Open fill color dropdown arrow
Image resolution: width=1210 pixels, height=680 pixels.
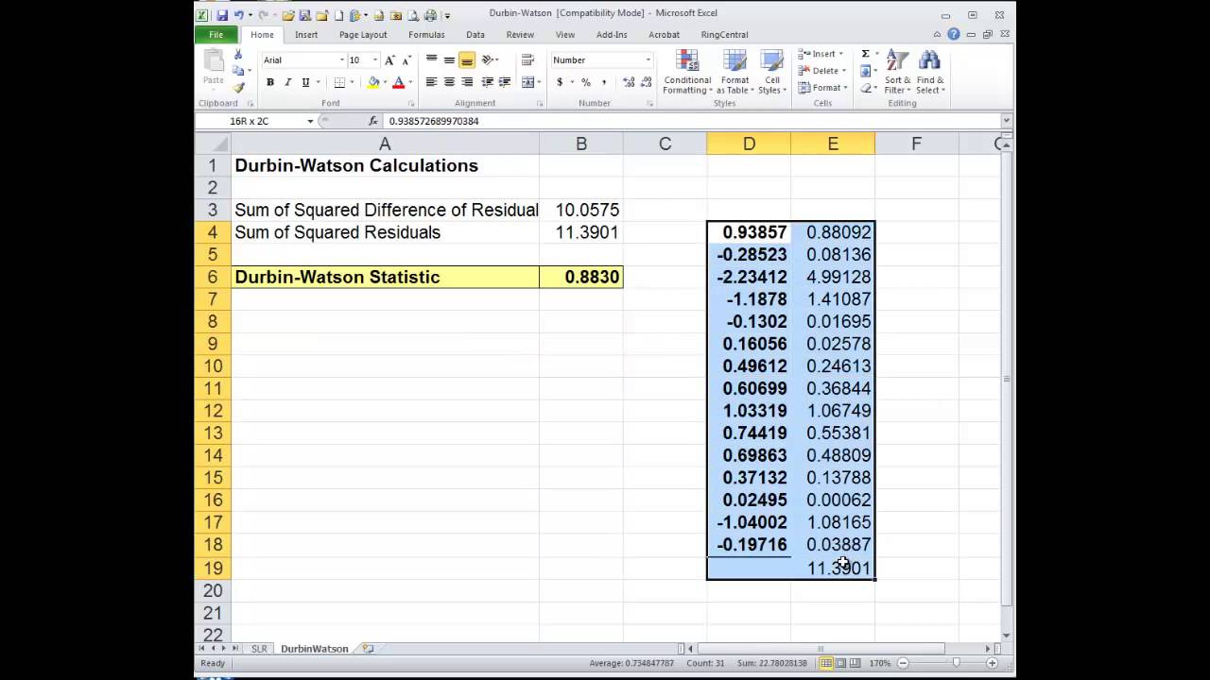click(385, 82)
